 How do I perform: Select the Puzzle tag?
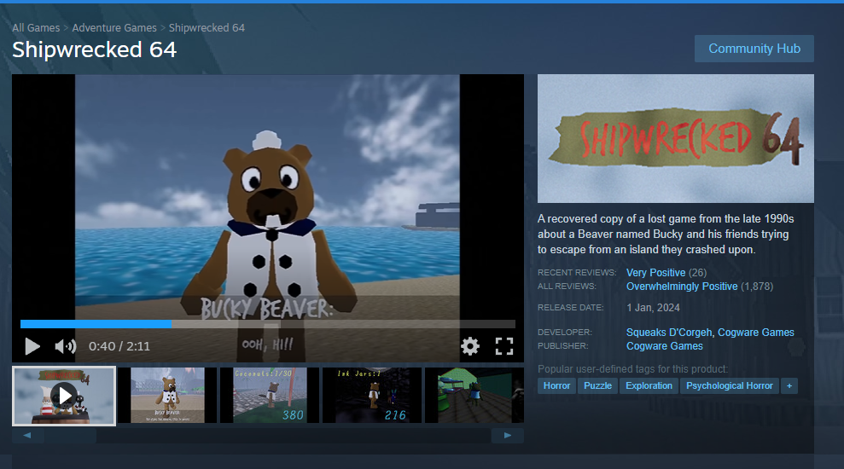pos(597,385)
